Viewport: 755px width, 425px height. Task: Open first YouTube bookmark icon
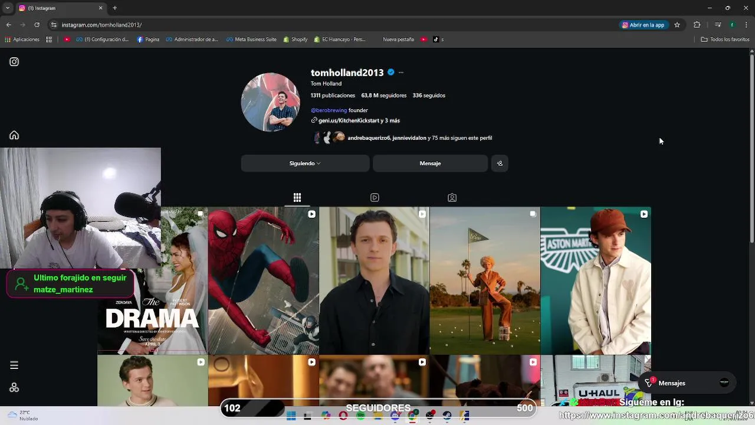(67, 40)
